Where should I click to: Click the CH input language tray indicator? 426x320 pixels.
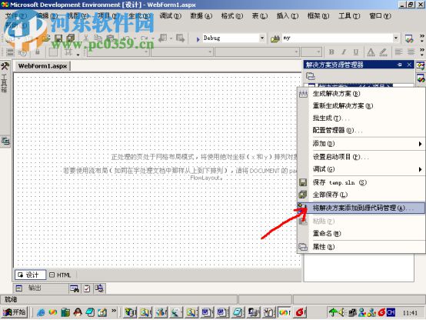click(x=391, y=312)
